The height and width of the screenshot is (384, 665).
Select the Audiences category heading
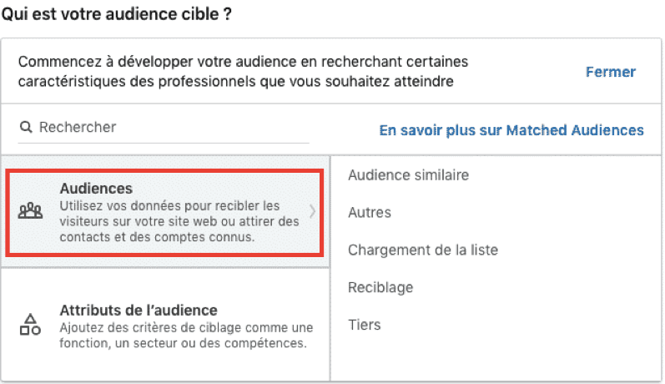96,189
